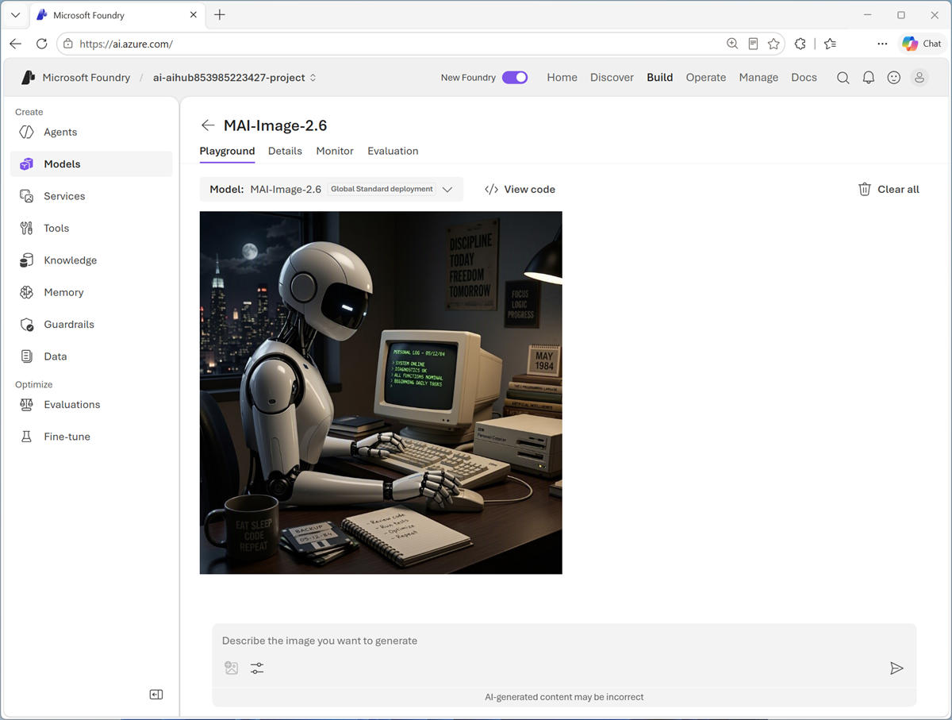This screenshot has width=952, height=720.
Task: Click the 'Optimize' sidebar heading
Action: click(34, 384)
